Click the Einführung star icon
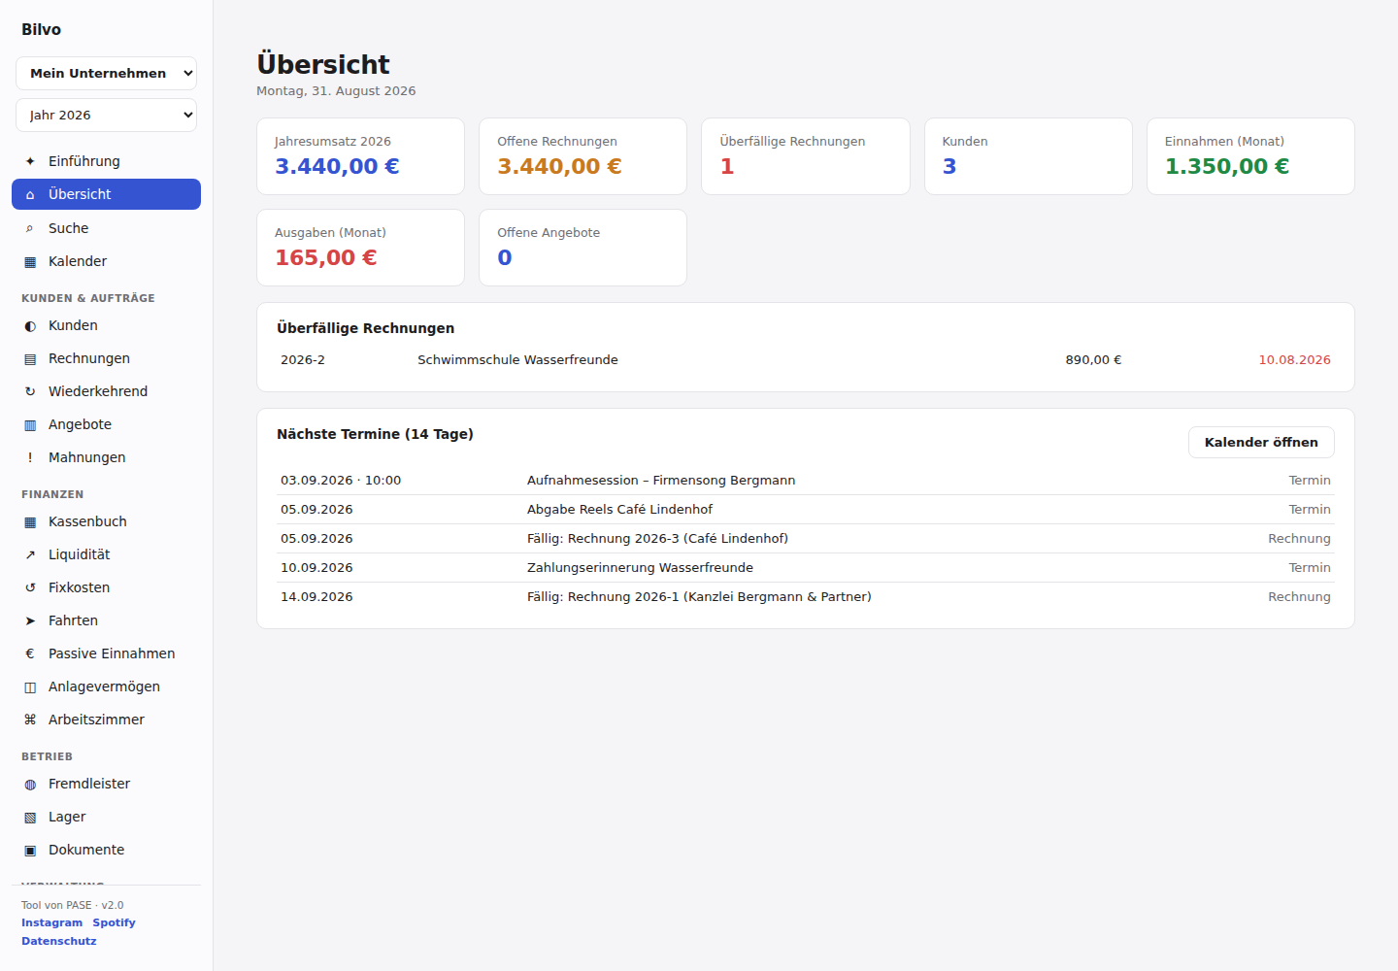Screen dimensions: 1398x971 (x=30, y=161)
